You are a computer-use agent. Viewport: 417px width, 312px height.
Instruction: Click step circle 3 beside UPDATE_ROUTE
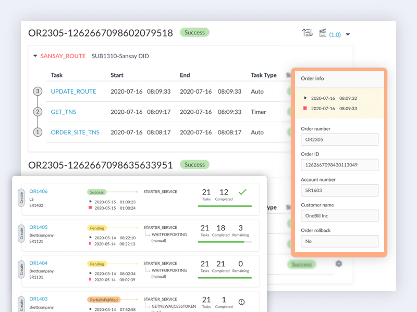(37, 92)
